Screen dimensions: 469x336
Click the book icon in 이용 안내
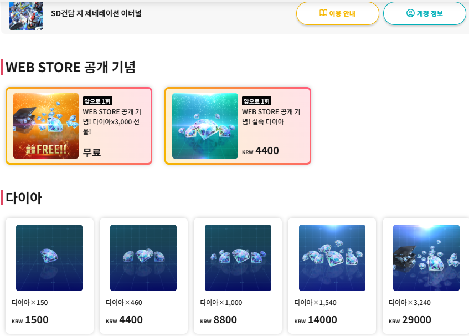[x=323, y=13]
